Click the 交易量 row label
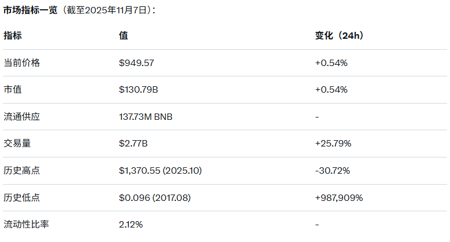 click(x=17, y=144)
